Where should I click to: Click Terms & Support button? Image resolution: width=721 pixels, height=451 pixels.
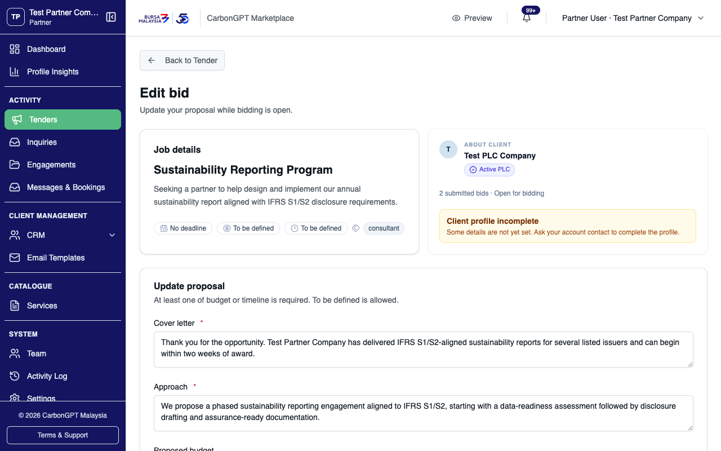point(63,435)
